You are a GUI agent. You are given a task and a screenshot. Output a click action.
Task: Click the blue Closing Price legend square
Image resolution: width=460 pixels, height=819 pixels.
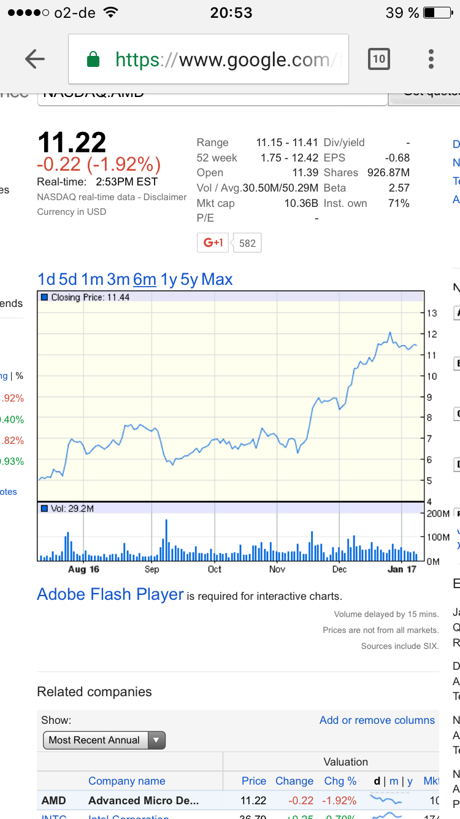click(44, 297)
